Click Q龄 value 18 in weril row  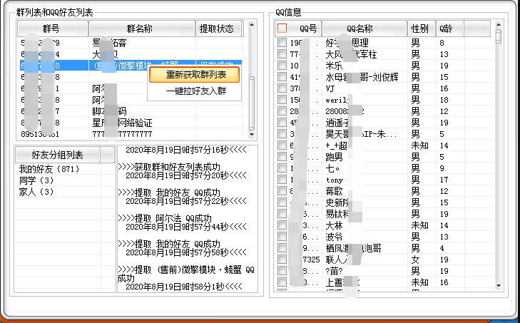point(444,100)
